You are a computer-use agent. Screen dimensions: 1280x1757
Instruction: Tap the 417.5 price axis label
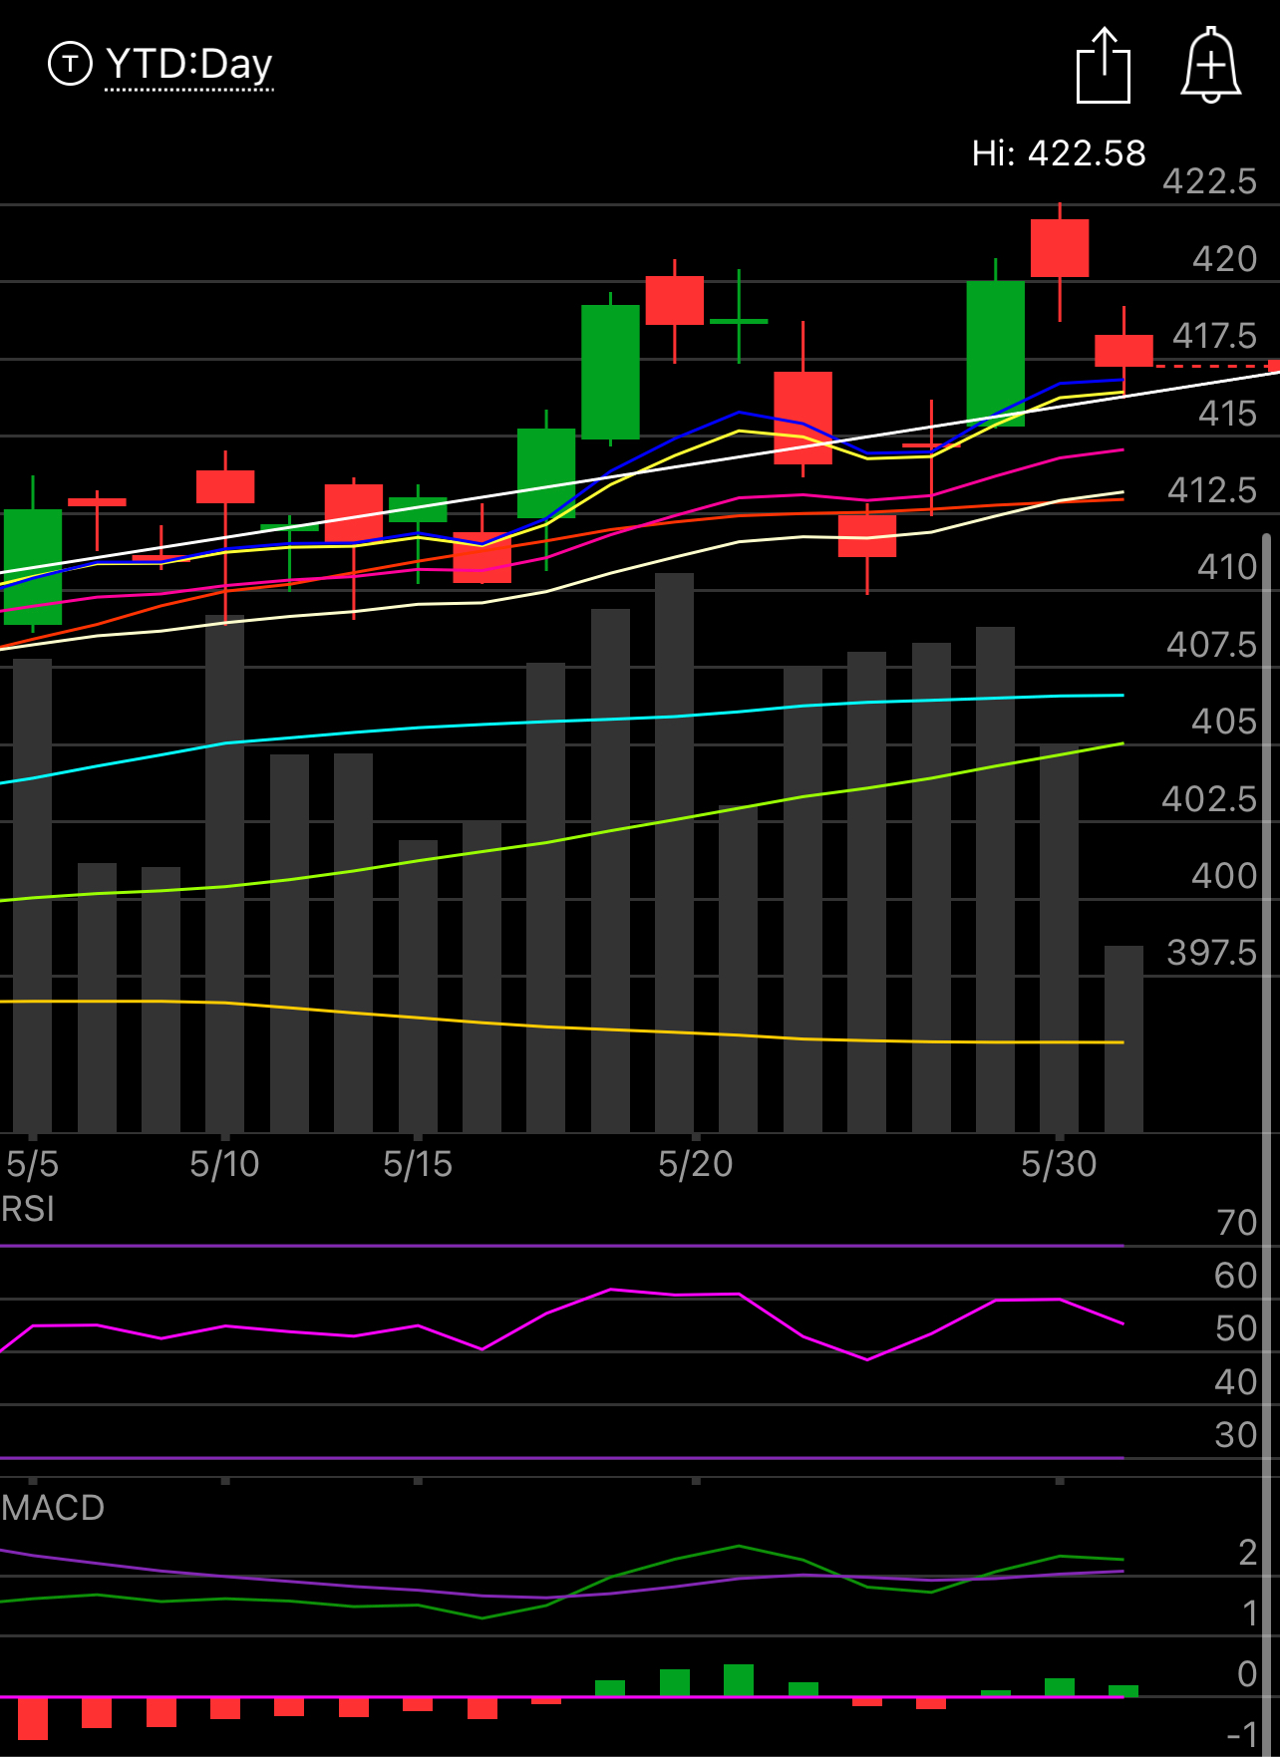click(x=1214, y=336)
